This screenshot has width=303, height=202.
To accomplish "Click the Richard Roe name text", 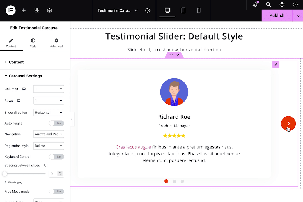I will (174, 117).
